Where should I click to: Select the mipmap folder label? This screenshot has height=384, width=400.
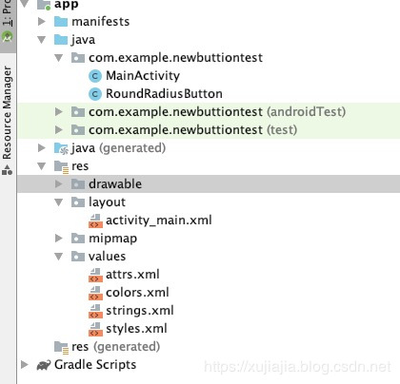[112, 239]
